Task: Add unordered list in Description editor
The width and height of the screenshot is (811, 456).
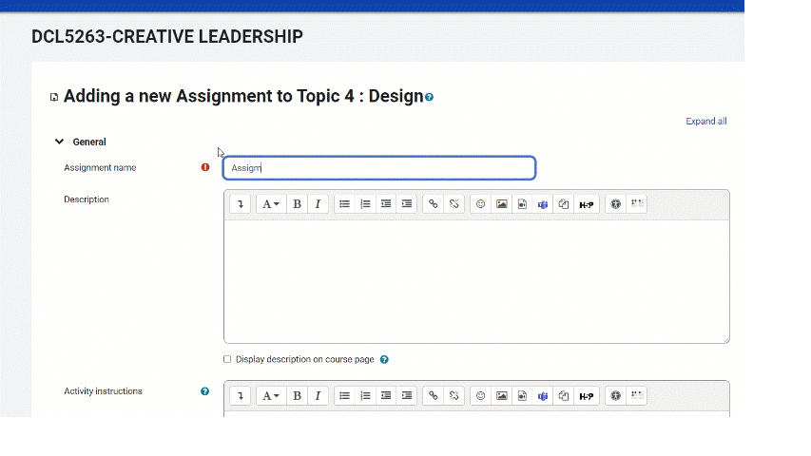Action: pyautogui.click(x=345, y=204)
